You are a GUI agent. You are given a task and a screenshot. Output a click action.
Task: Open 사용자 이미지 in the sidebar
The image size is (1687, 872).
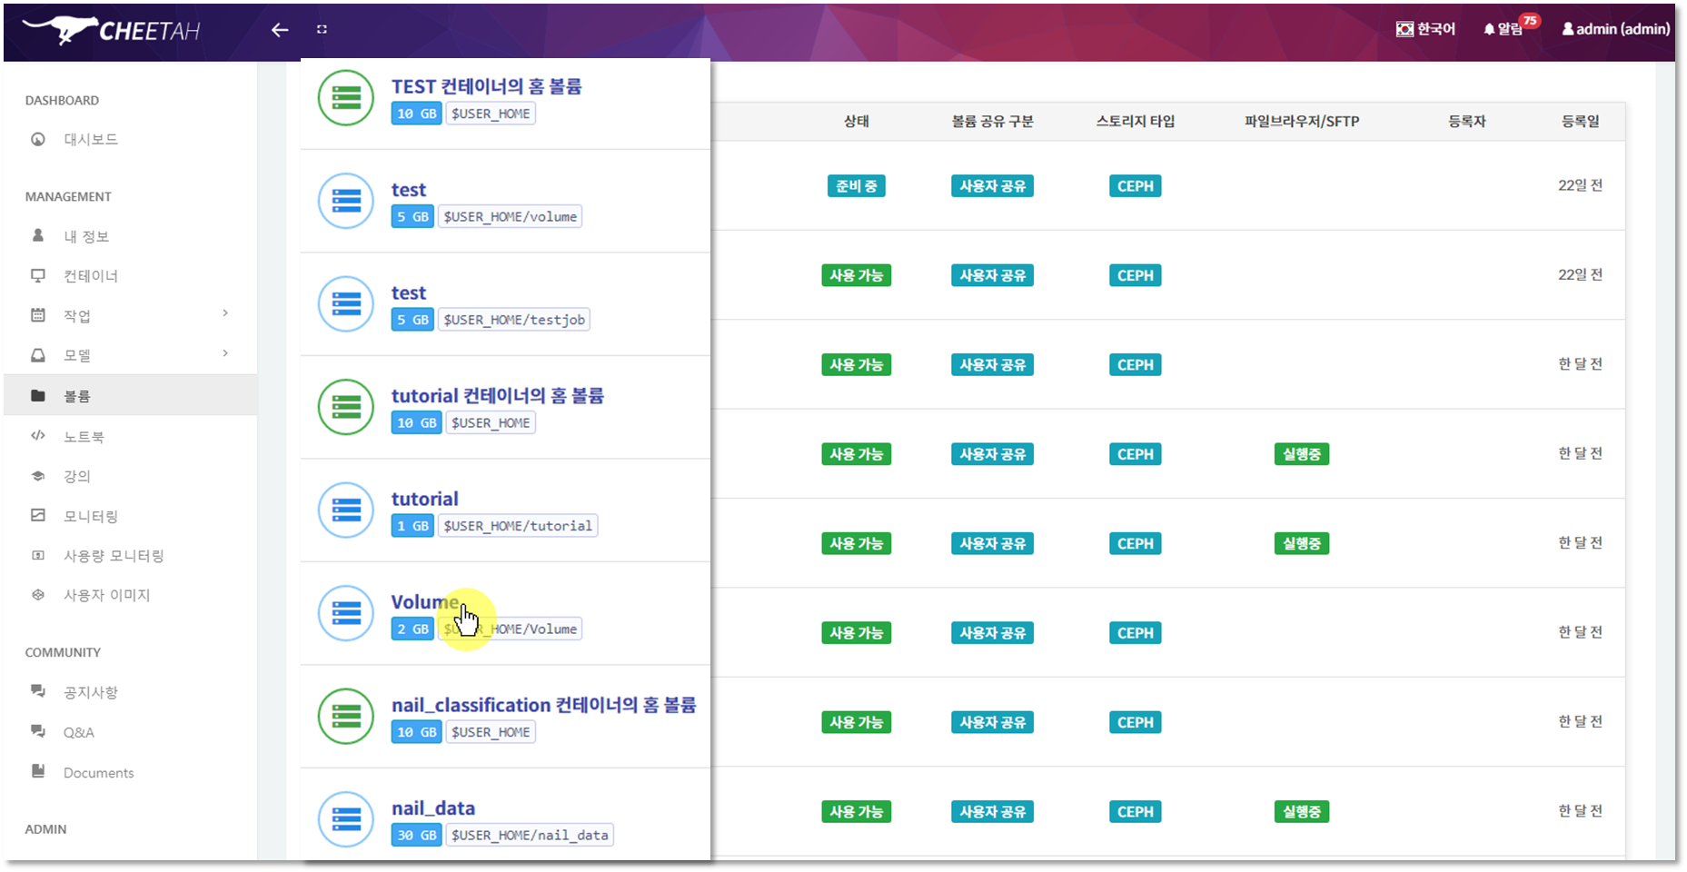(106, 595)
